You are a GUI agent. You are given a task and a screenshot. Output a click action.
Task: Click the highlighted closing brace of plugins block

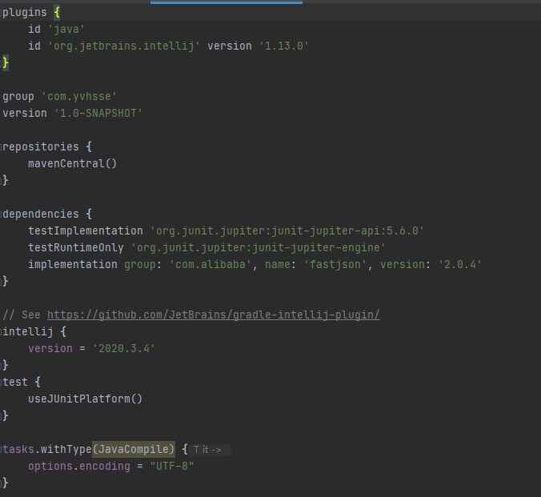[x=5, y=63]
